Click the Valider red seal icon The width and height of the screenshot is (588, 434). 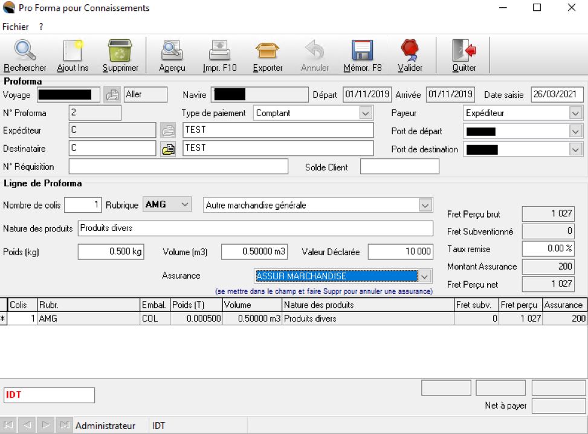(410, 51)
